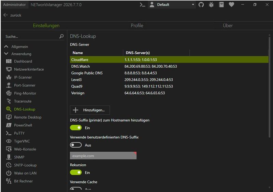Click the 84.200.69.80:53; 84.200.70.40:53 cell
The width and height of the screenshot is (273, 192).
pyautogui.click(x=150, y=66)
